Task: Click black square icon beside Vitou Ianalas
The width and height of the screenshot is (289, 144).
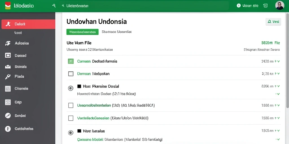Action: click(x=79, y=131)
